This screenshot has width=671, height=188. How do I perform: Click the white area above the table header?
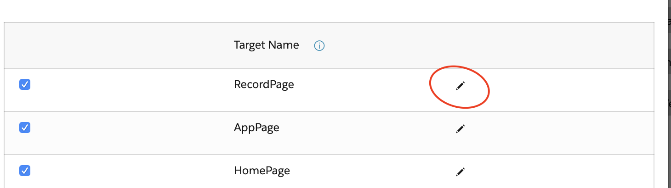[329, 11]
